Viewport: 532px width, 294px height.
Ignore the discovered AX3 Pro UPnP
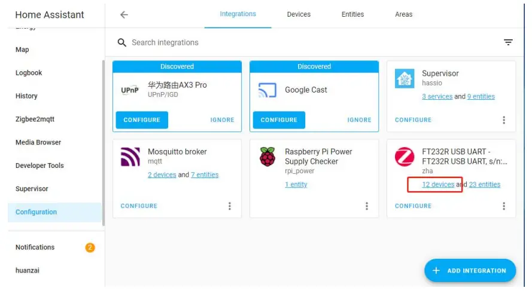222,120
